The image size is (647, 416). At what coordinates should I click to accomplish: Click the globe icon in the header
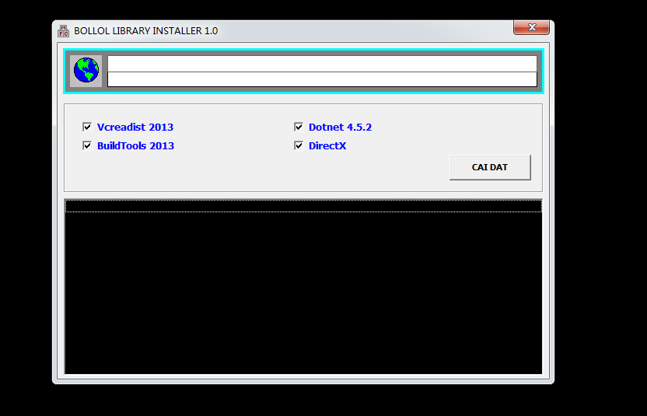pos(86,71)
